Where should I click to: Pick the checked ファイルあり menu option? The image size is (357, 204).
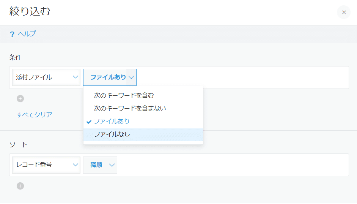pyautogui.click(x=112, y=121)
